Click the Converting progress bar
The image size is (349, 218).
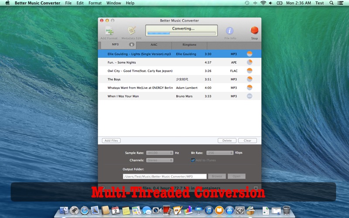pyautogui.click(x=181, y=34)
